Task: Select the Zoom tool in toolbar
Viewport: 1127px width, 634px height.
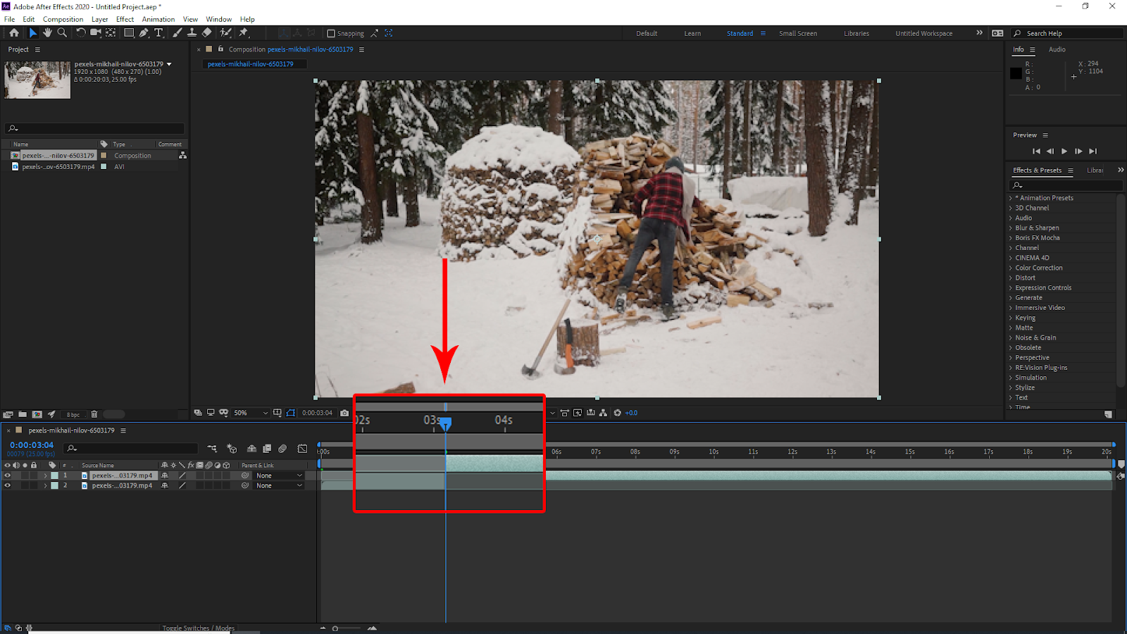Action: 62,33
